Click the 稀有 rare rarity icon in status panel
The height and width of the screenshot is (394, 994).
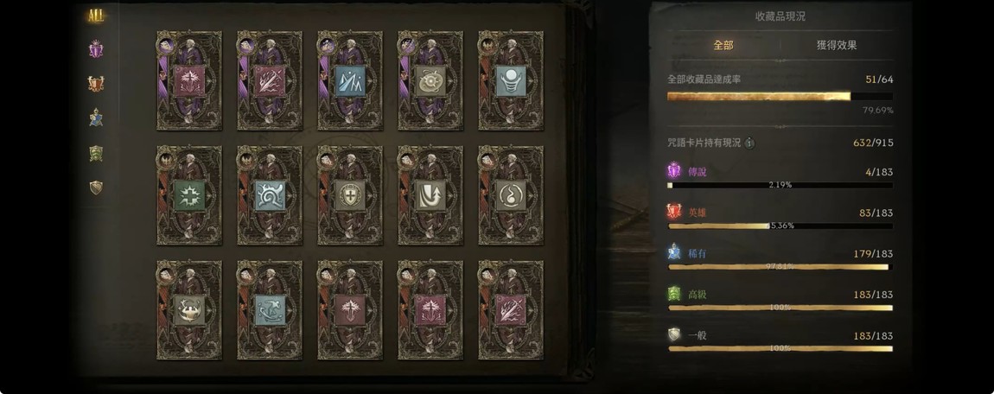tap(674, 253)
